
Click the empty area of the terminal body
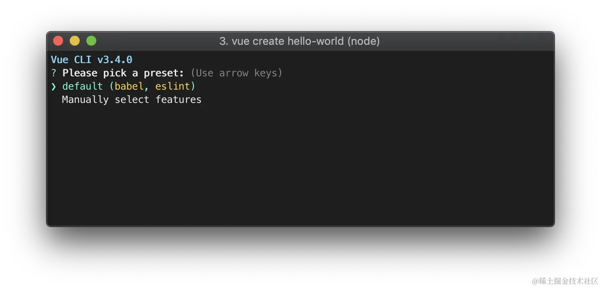pyautogui.click(x=300, y=166)
